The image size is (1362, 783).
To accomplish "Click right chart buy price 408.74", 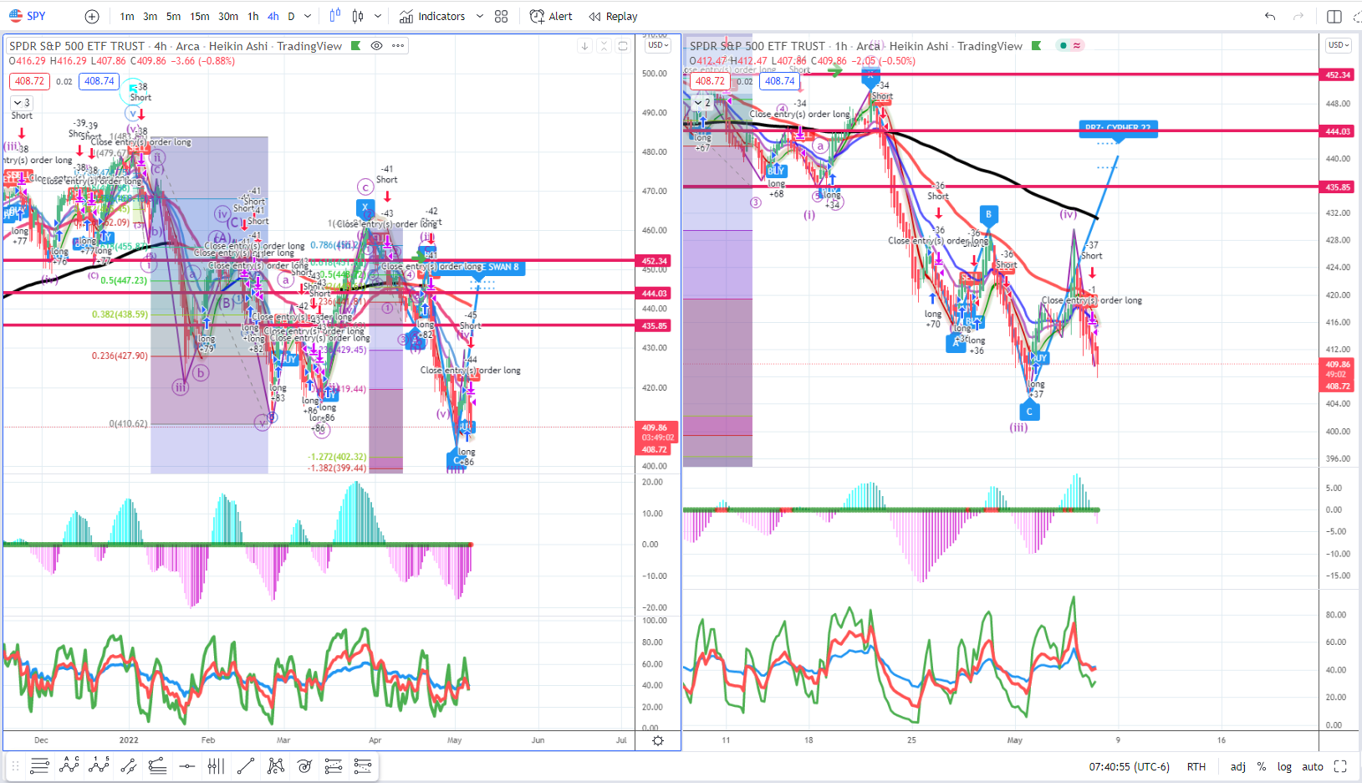I will (x=780, y=81).
